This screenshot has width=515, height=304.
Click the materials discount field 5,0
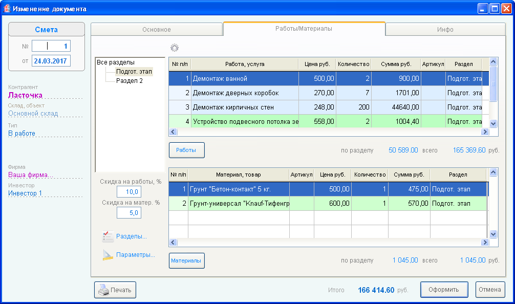pyautogui.click(x=129, y=213)
